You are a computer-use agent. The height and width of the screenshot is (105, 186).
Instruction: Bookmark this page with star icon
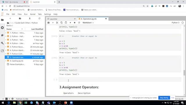pyautogui.click(x=147, y=6)
